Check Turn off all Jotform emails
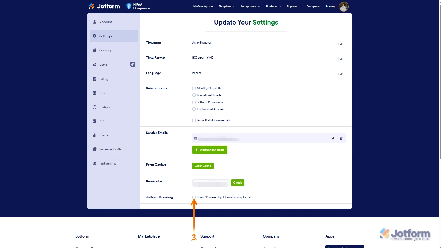 point(194,120)
